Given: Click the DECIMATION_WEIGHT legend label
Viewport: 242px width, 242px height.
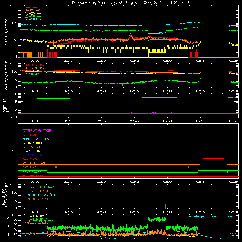Looking at the screenshot, I should point(38,191).
